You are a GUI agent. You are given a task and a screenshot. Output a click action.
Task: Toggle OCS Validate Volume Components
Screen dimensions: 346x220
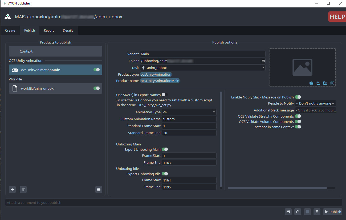[x=298, y=122]
